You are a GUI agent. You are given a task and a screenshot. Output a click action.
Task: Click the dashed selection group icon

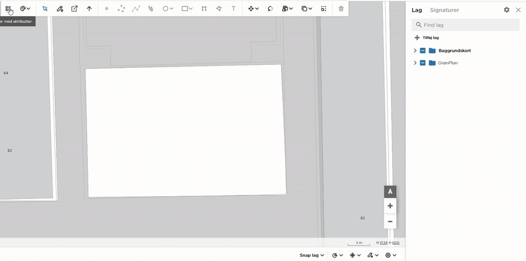323,9
